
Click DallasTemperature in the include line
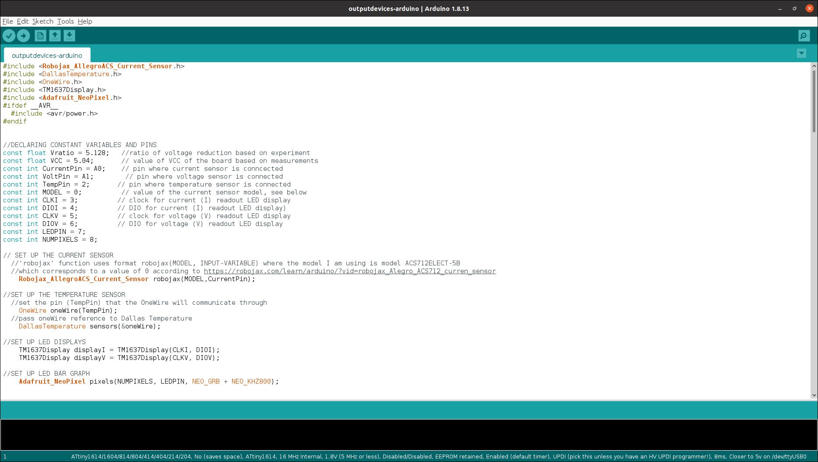tap(76, 74)
